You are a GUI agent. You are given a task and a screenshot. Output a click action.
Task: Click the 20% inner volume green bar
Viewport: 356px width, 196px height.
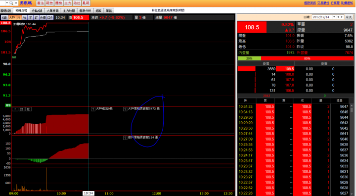(249, 58)
